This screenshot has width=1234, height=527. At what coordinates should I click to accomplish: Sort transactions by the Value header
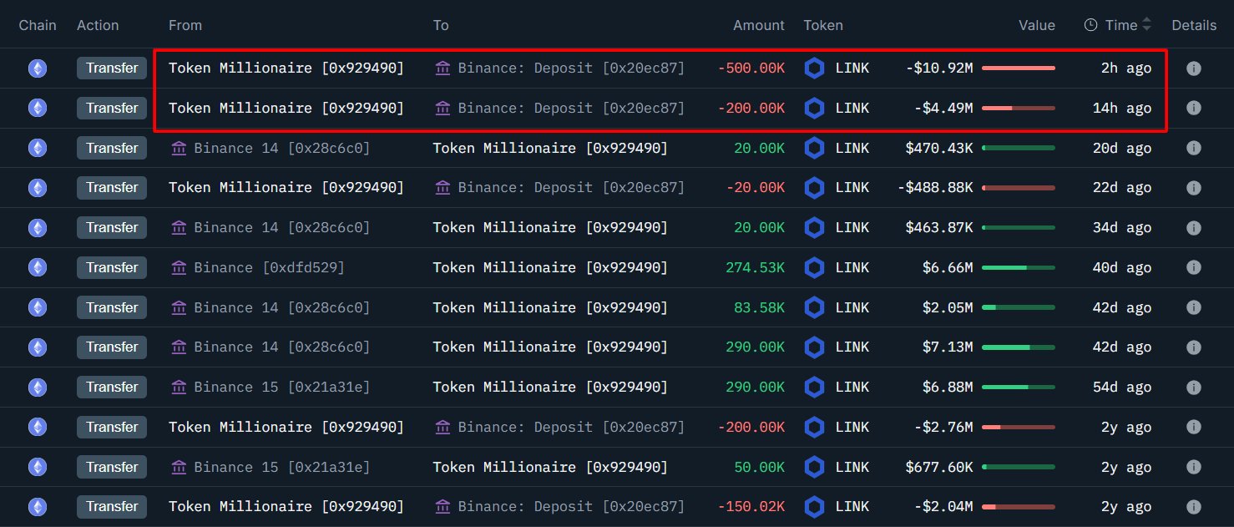point(1037,25)
